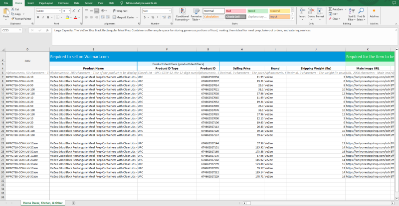The height and width of the screenshot is (206, 399).
Task: Apply the Borders icon
Action: (x=57, y=17)
